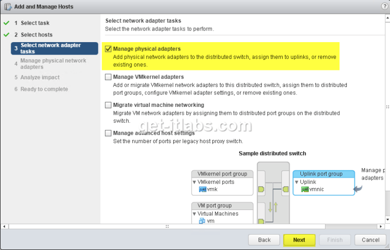Image resolution: width=390 pixels, height=250 pixels.
Task: Click the Cancel button
Action: [x=370, y=240]
